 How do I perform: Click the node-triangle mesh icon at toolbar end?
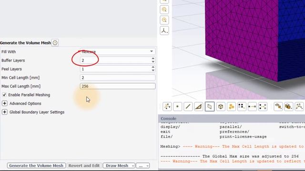299,106
